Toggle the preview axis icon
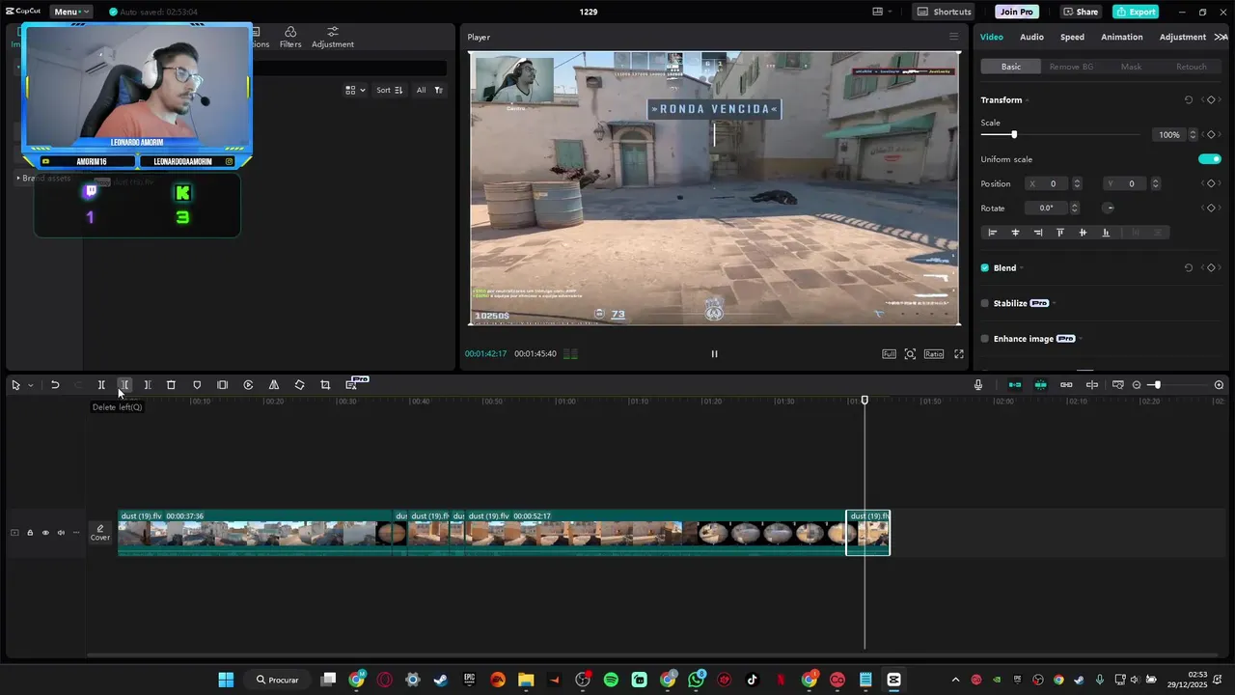Screen dimensions: 1235x695 click(1092, 385)
